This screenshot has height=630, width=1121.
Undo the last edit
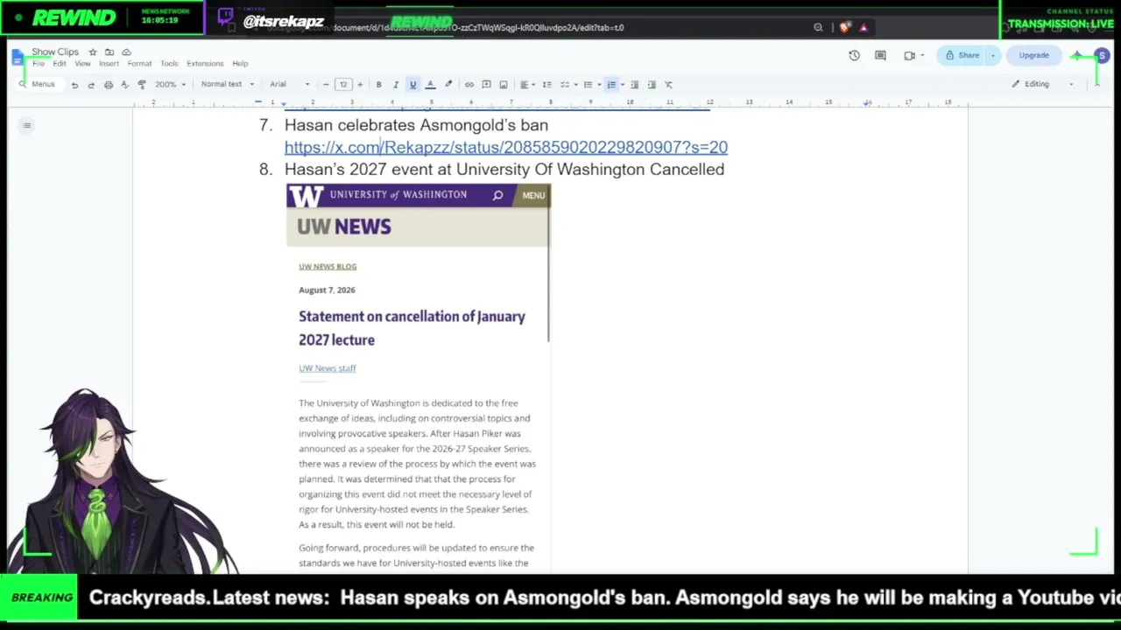point(74,85)
